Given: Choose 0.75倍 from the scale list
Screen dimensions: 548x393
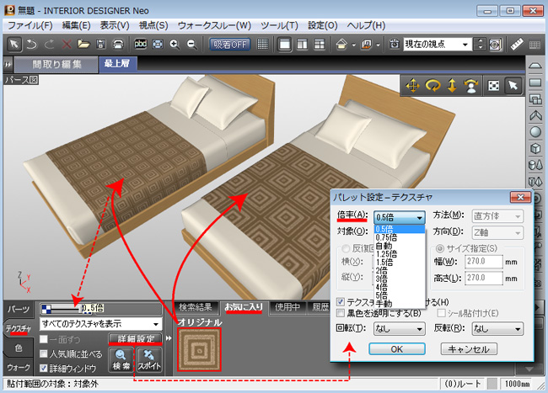Looking at the screenshot, I should point(386,237).
